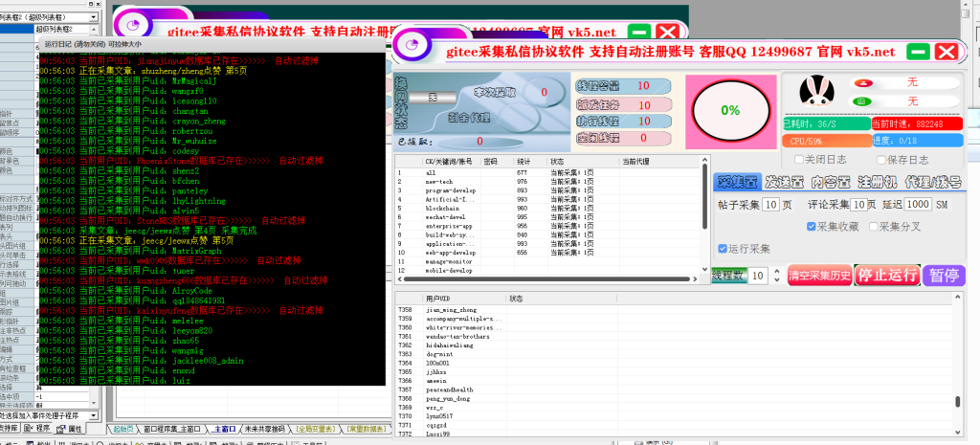The width and height of the screenshot is (980, 445).
Task: Click the red account indicator icon
Action: [861, 83]
